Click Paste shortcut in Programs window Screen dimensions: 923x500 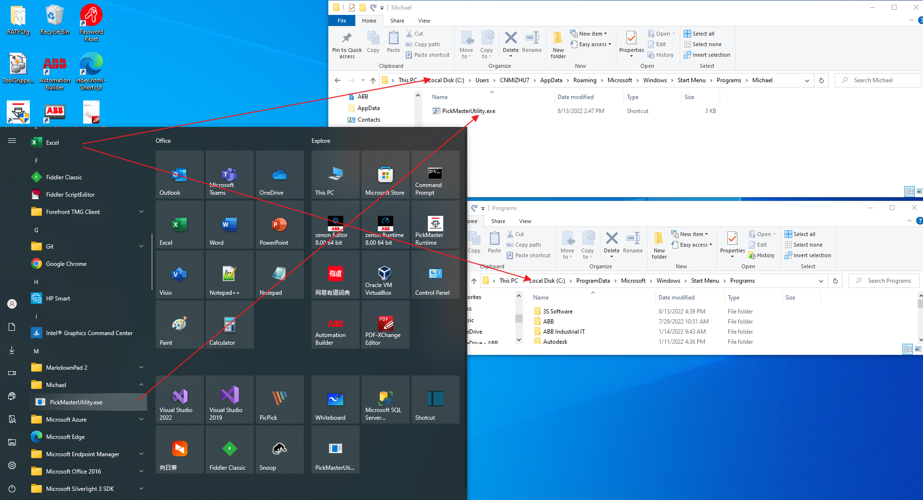[x=528, y=255]
